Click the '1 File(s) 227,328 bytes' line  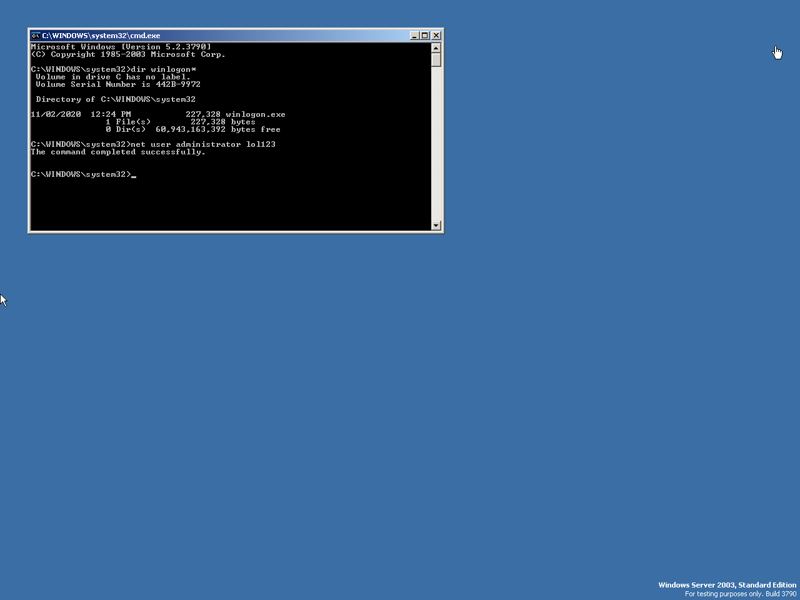click(x=181, y=122)
